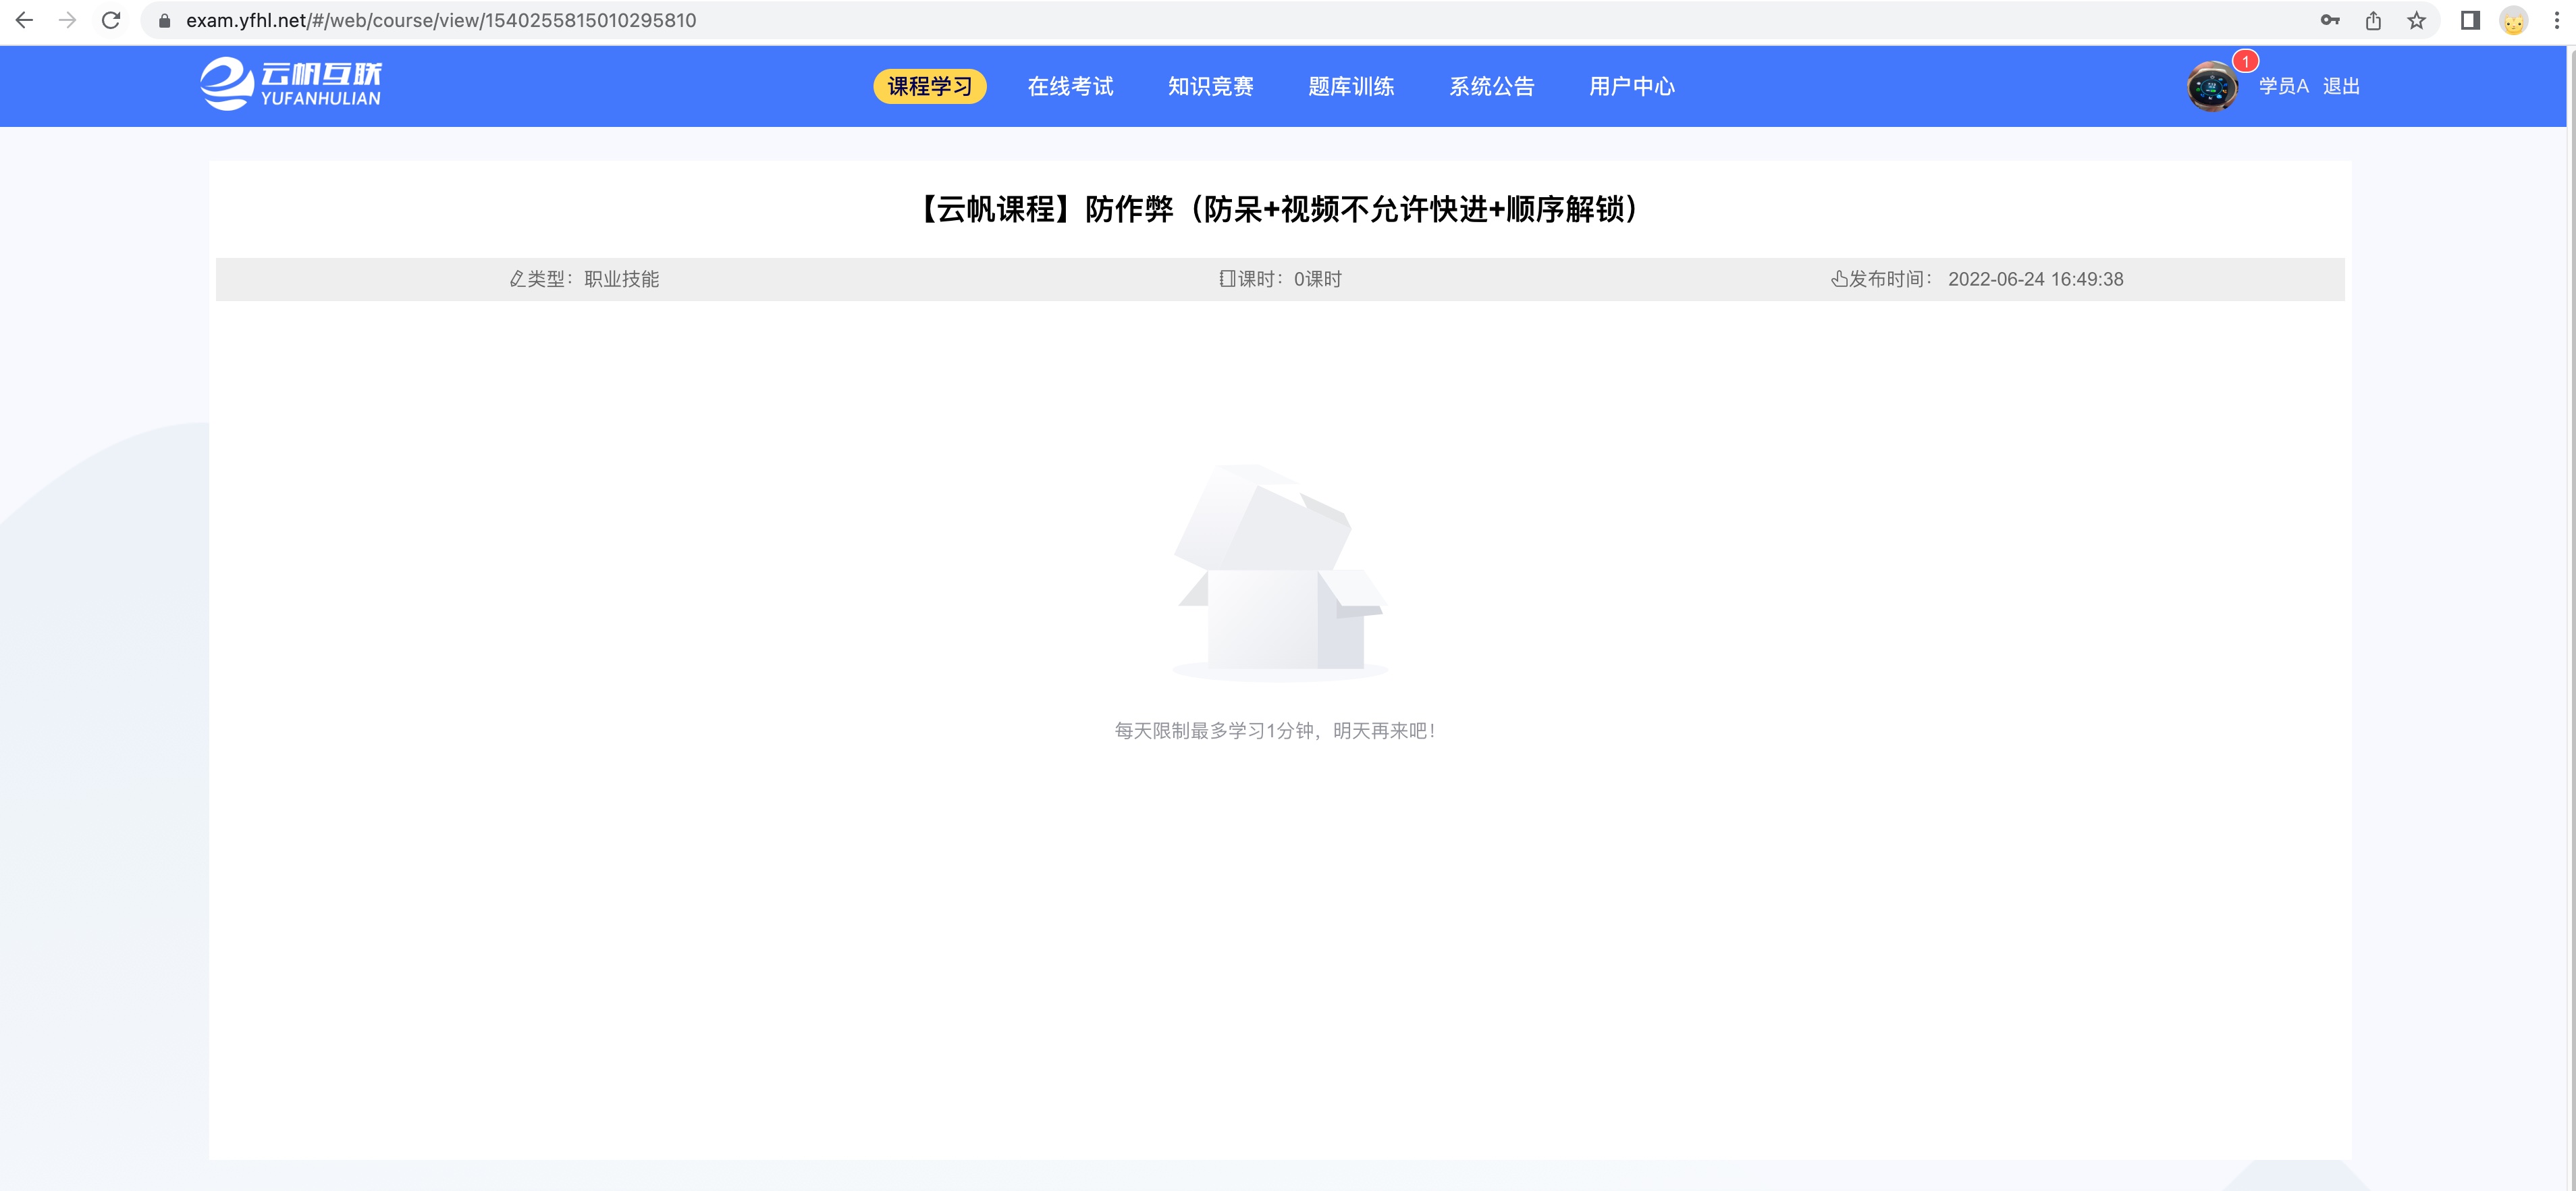
Task: Select the 课程学习 tab
Action: pos(930,87)
